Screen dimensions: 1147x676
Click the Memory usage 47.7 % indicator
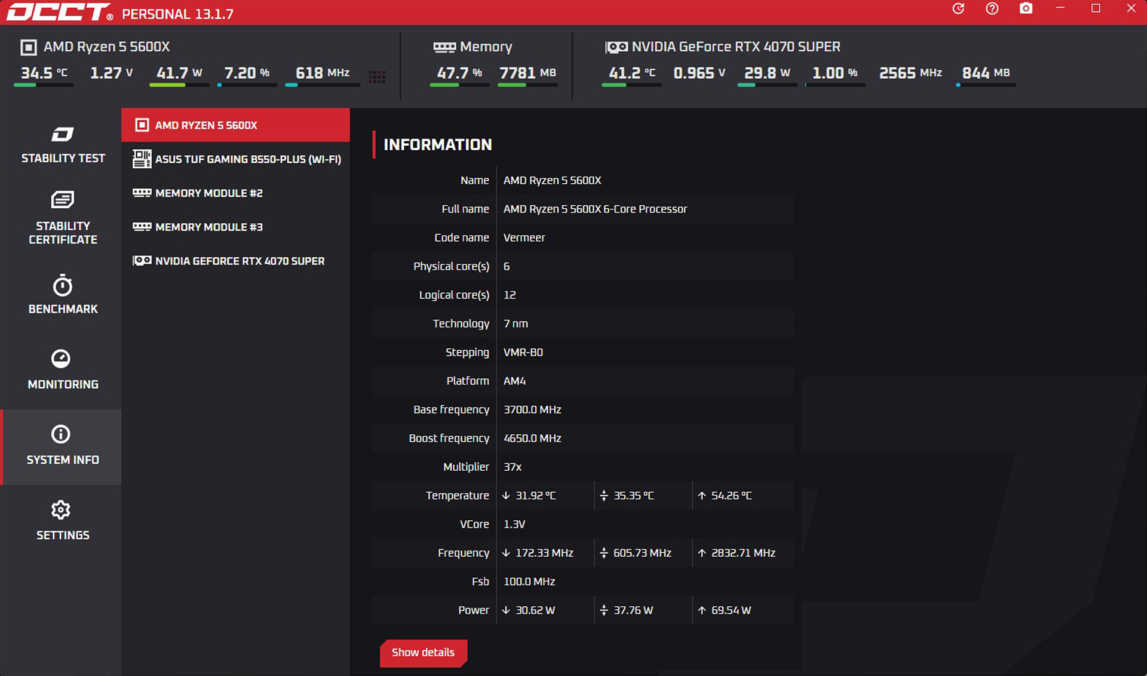(x=459, y=74)
